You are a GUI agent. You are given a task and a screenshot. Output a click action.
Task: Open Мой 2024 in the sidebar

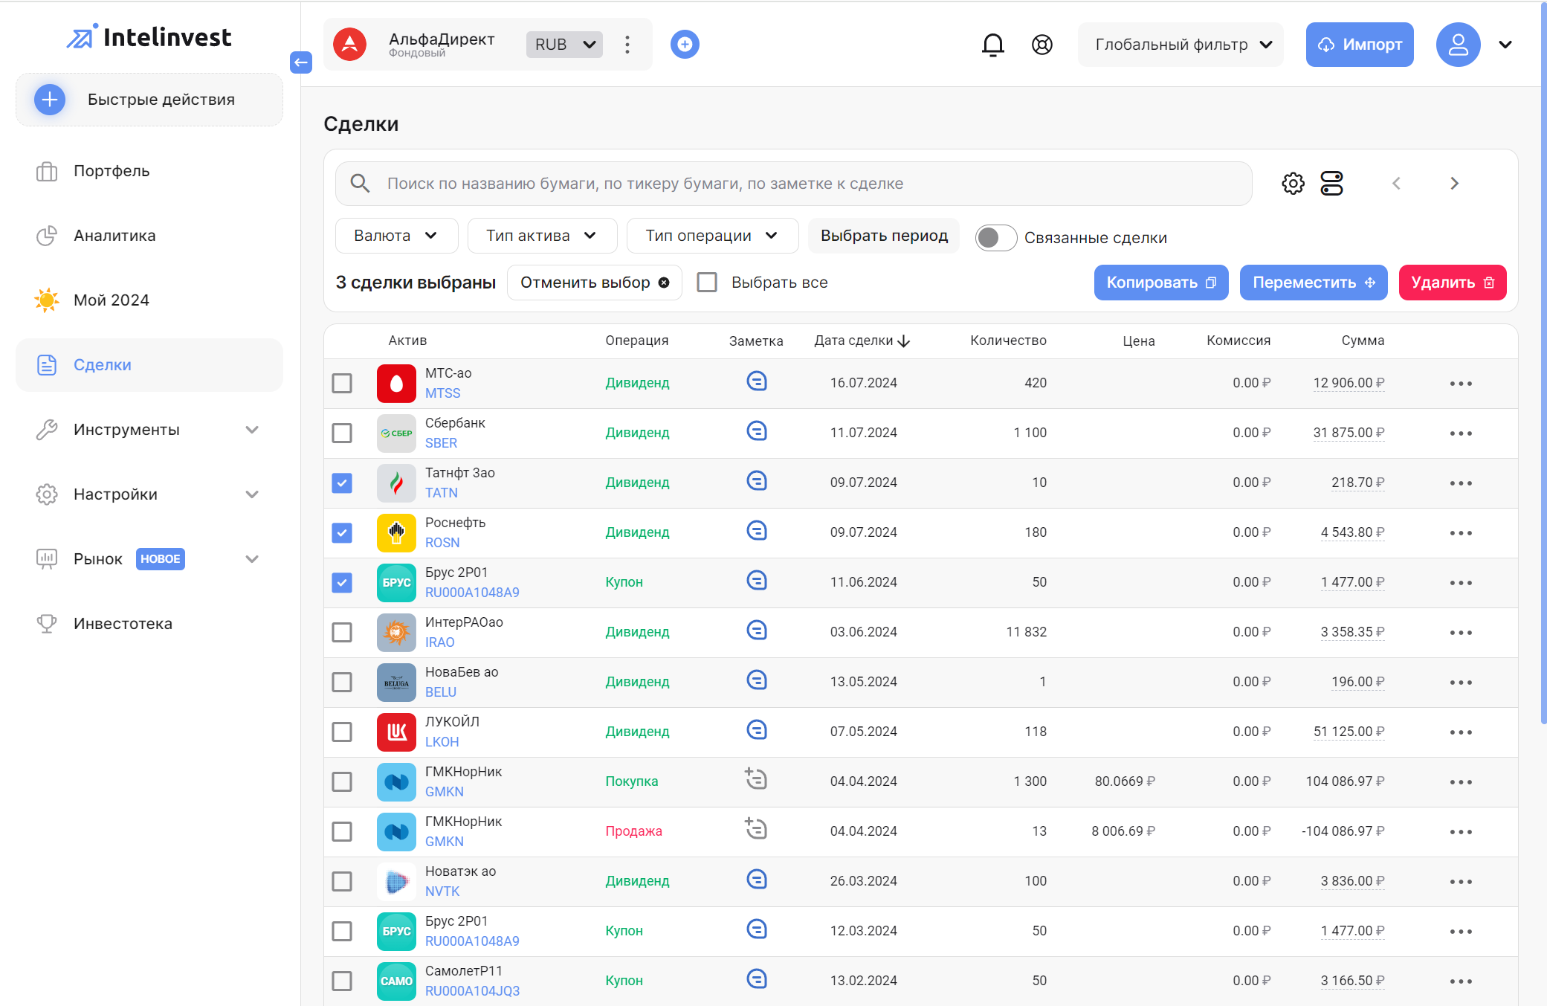point(149,300)
